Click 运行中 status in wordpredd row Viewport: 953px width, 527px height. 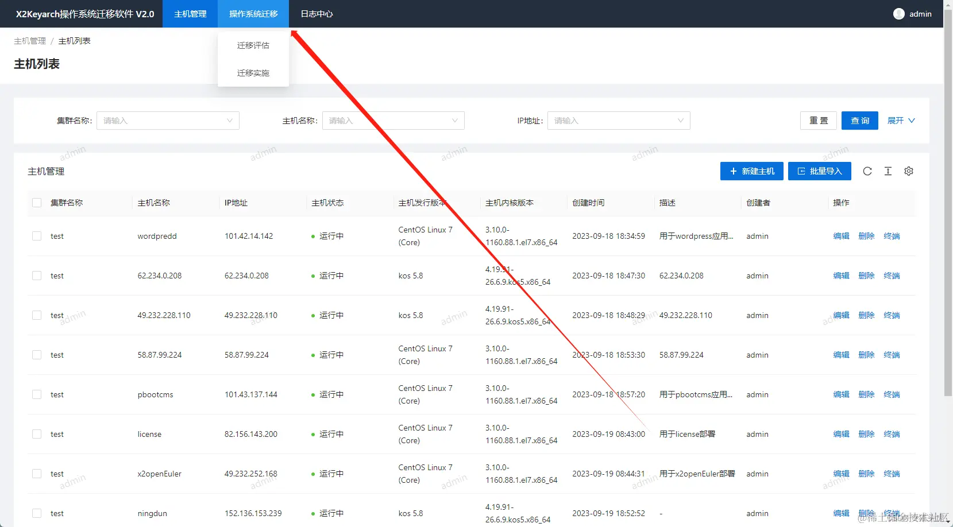[331, 236]
